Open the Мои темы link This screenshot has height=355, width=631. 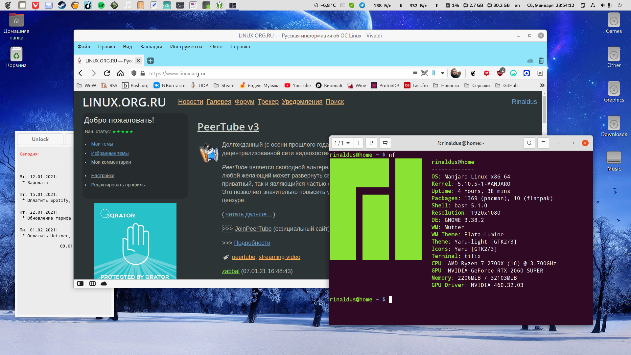tap(102, 144)
